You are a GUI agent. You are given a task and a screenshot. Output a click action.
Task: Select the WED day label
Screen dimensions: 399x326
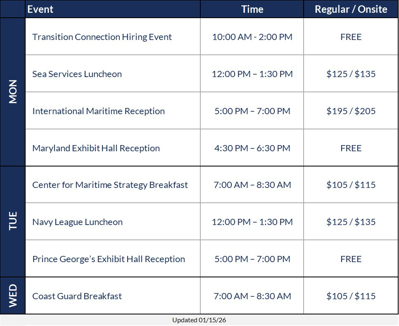13,296
